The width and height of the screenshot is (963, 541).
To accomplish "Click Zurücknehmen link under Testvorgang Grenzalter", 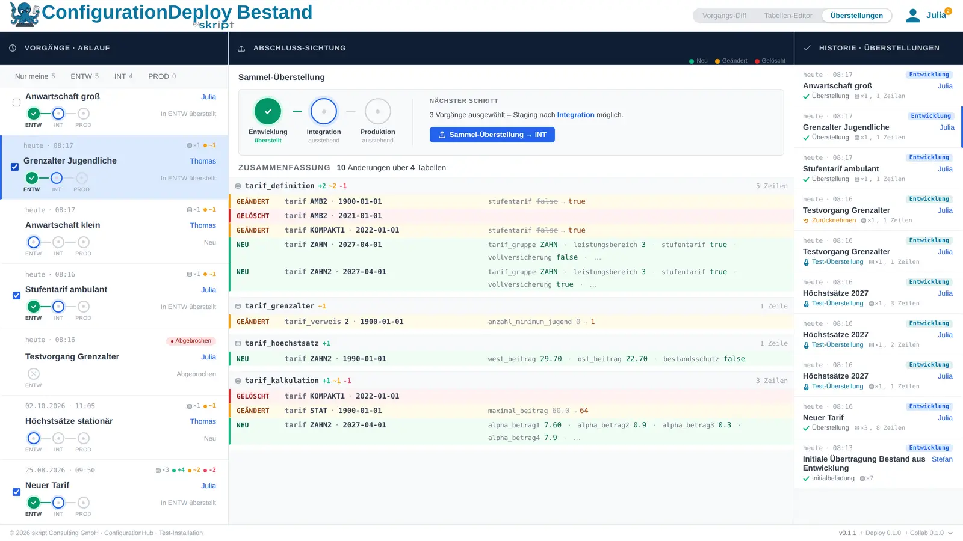I will [x=834, y=221].
